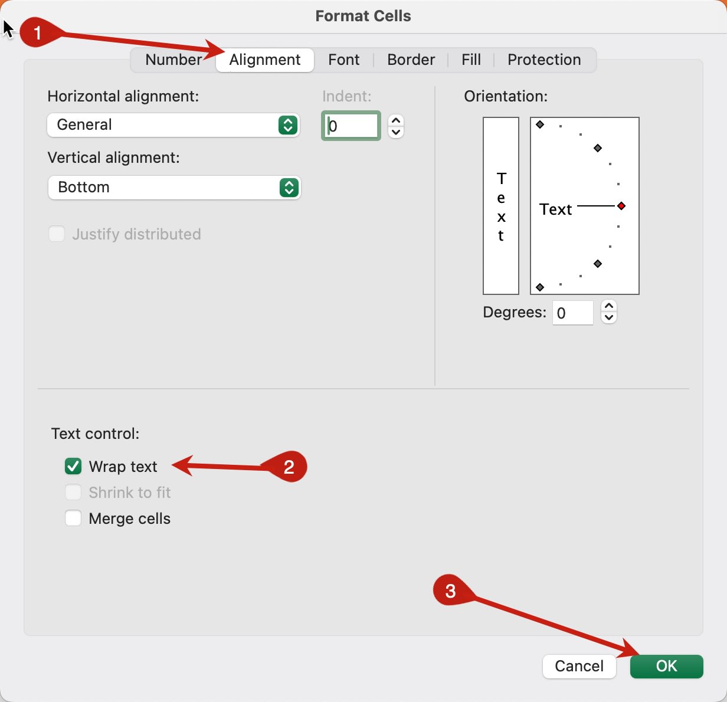Click the Indent stepper up arrow
This screenshot has width=727, height=702.
coord(396,120)
